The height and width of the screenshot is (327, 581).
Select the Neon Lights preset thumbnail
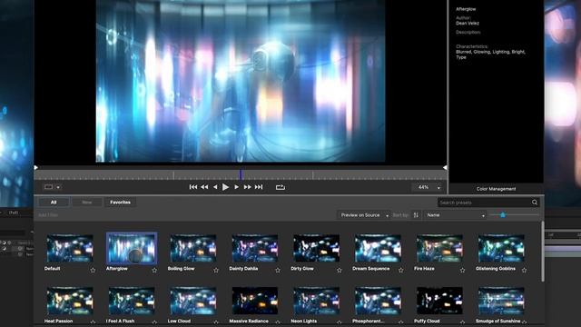[317, 301]
